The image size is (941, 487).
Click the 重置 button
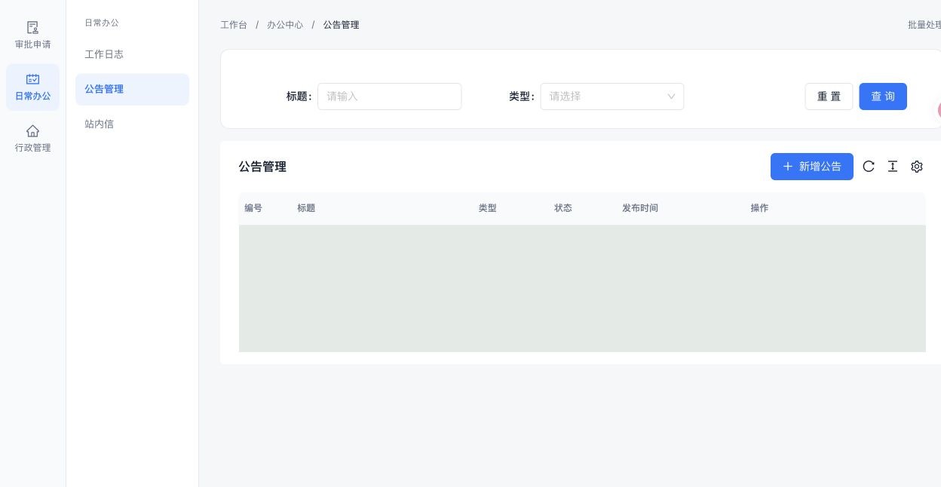[829, 96]
